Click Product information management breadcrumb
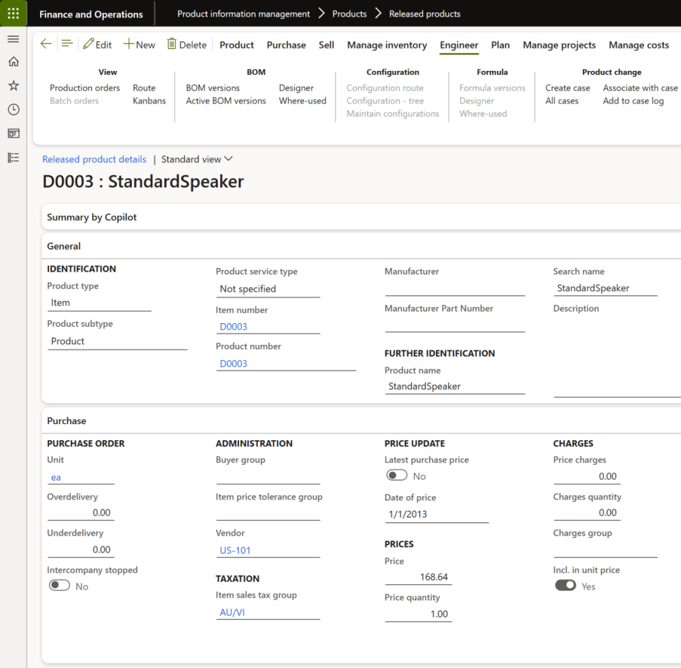 [x=244, y=14]
